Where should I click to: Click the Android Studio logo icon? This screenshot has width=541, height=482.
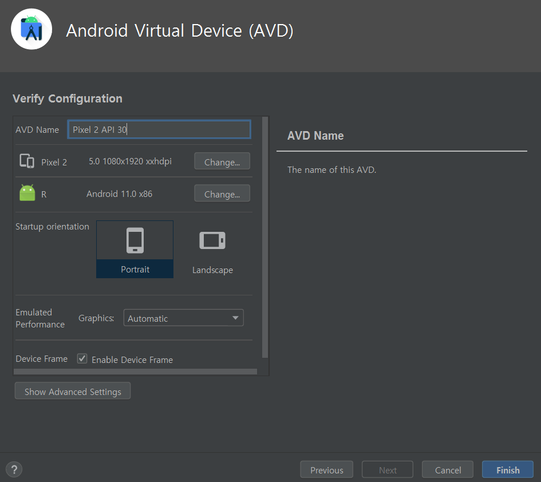tap(31, 29)
